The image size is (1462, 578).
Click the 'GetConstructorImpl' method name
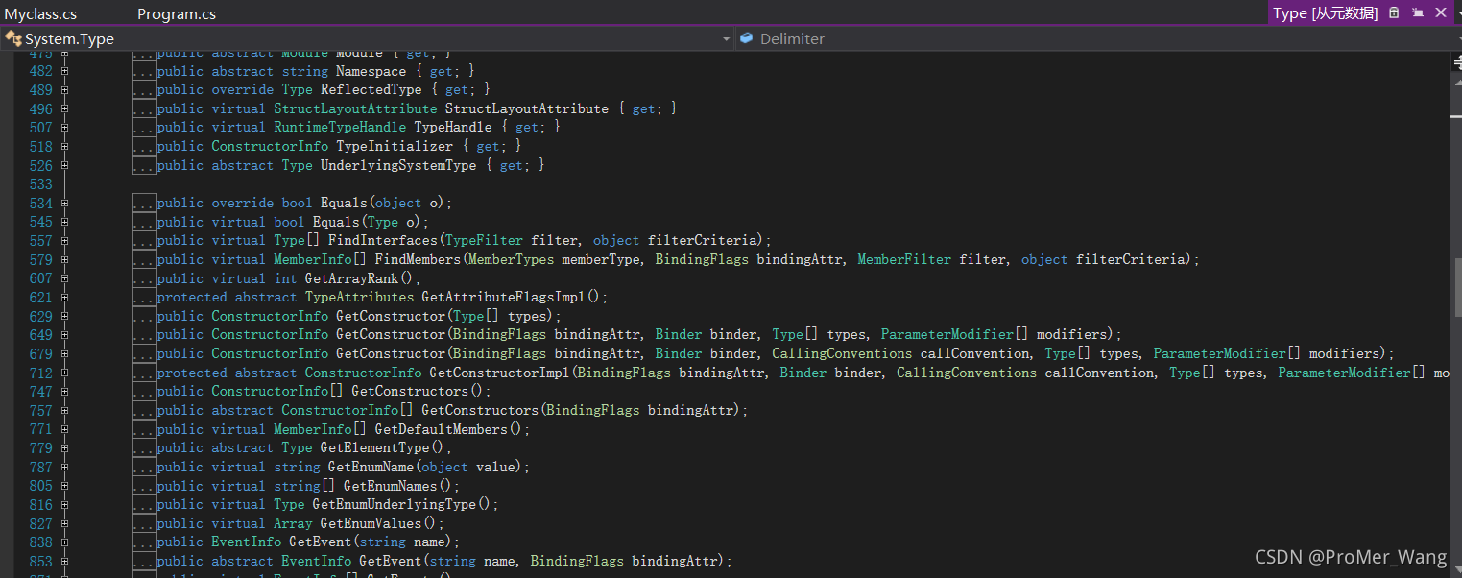click(499, 373)
